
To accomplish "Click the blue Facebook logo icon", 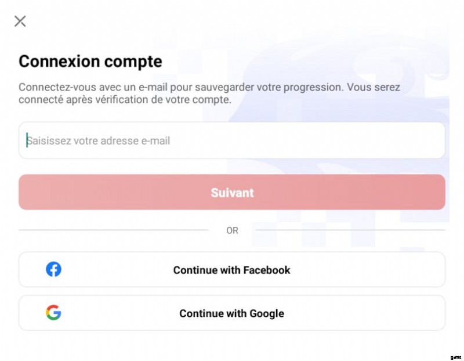I will click(53, 269).
